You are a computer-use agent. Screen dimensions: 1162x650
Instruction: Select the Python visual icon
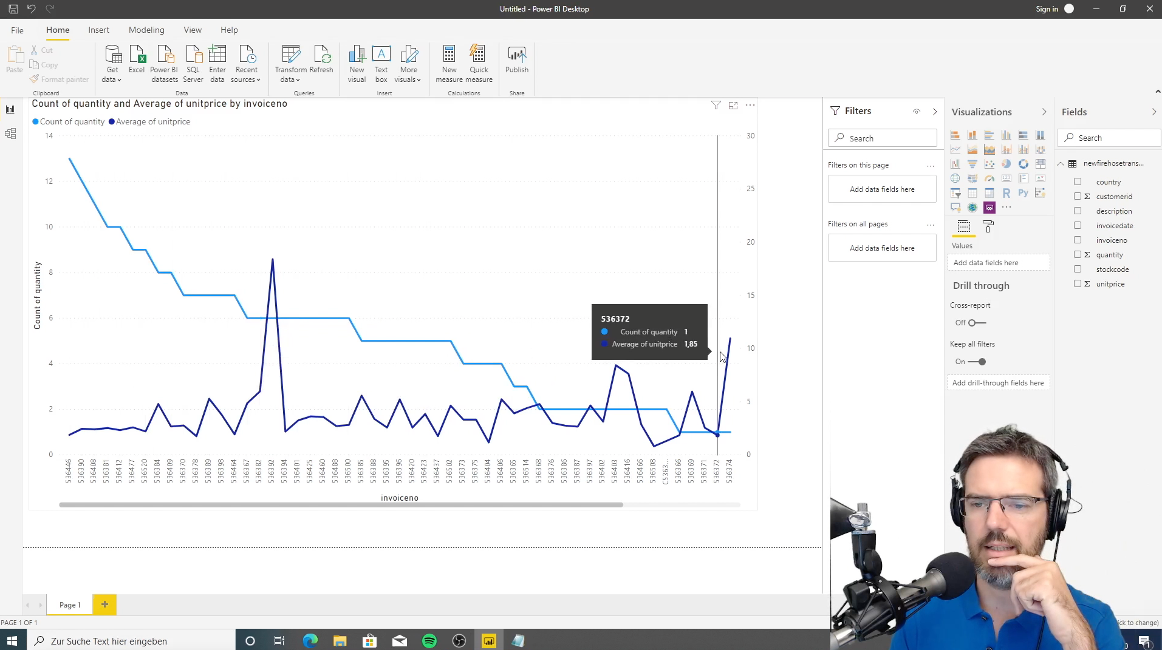click(x=1024, y=193)
